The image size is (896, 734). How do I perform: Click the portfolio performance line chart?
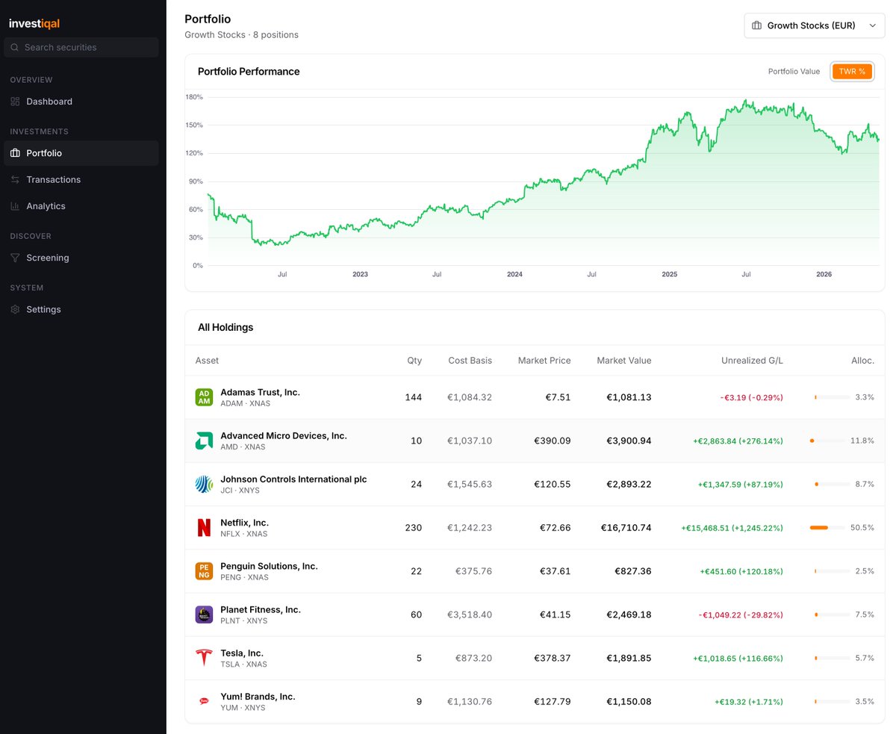point(543,181)
